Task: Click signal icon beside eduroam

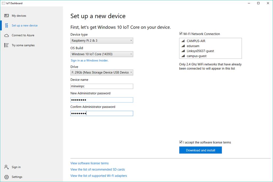Action: point(183,46)
